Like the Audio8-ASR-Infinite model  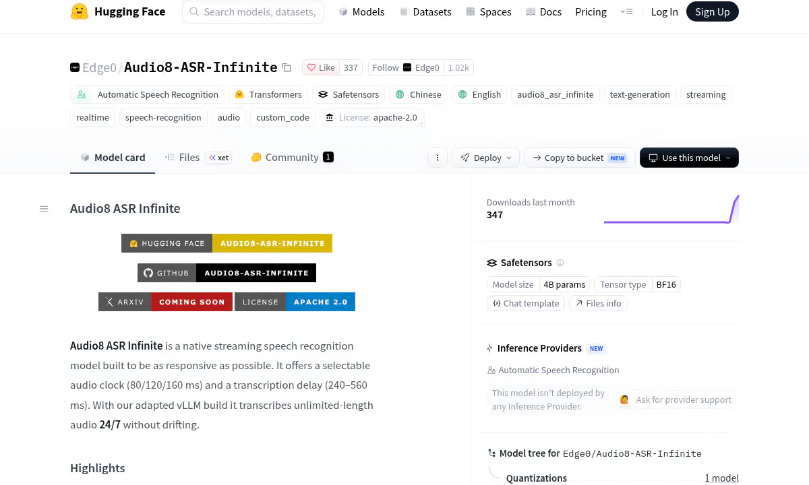pyautogui.click(x=321, y=67)
